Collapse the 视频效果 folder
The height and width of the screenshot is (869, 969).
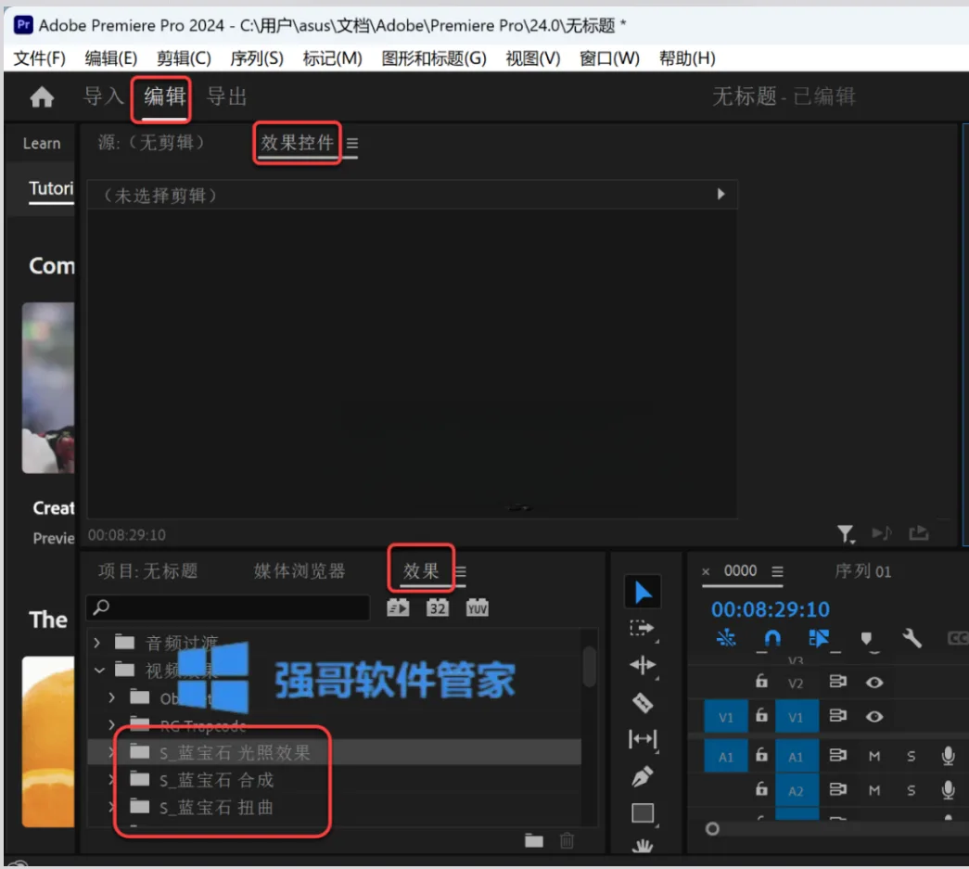click(x=99, y=670)
